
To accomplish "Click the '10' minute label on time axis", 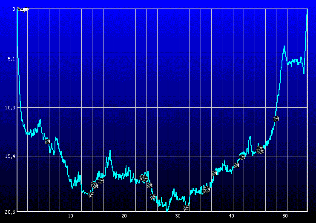I will (71, 216).
